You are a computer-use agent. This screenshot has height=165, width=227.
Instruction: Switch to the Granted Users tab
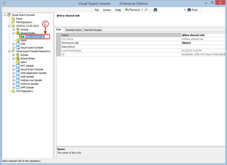click(x=73, y=30)
